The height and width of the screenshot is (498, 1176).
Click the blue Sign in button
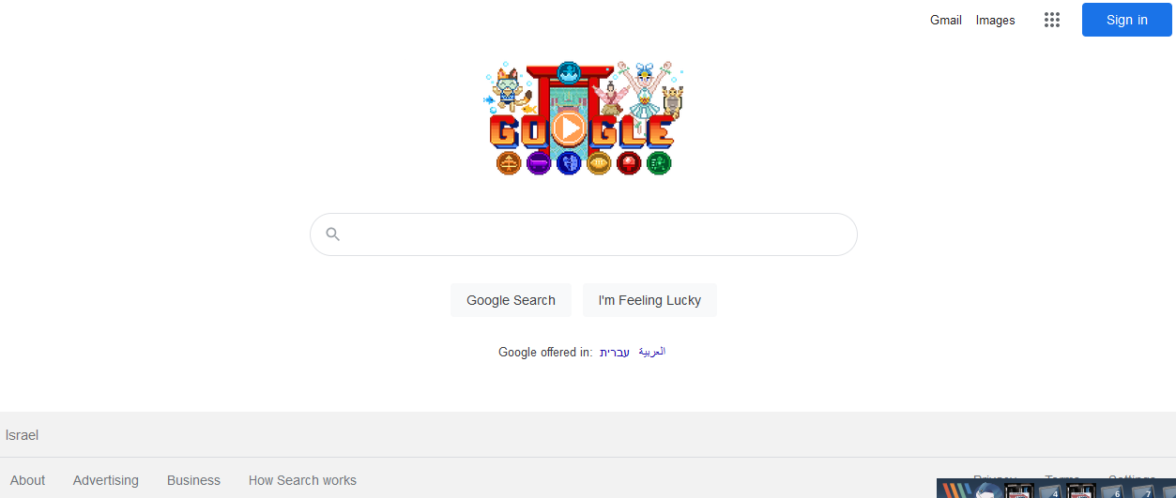(1126, 20)
